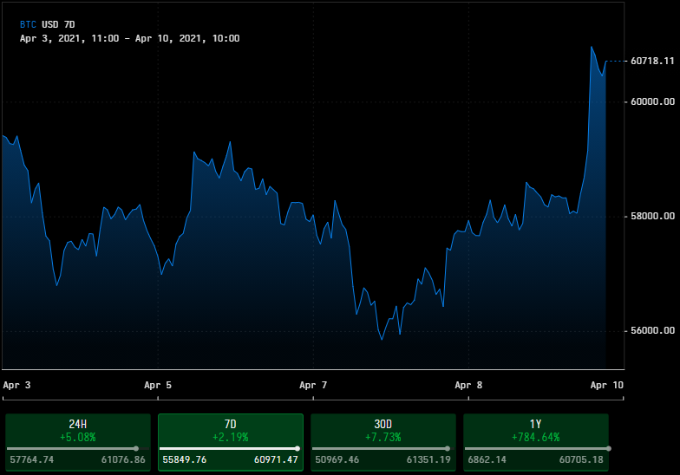Click the 30D low-high range slider
680x475 pixels.
[383, 448]
